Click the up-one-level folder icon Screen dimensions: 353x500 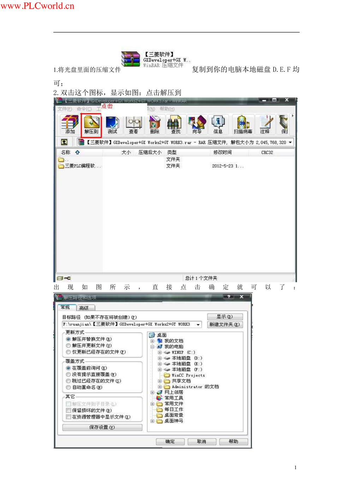pos(64,142)
